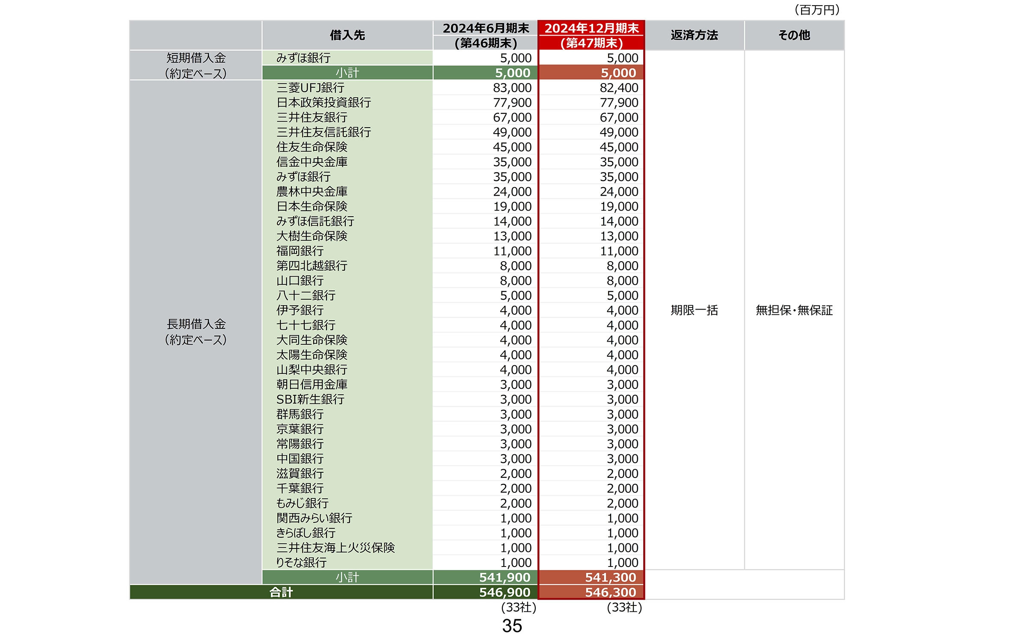Select the 短期借入金 category cell
This screenshot has width=1027, height=641.
coord(196,65)
